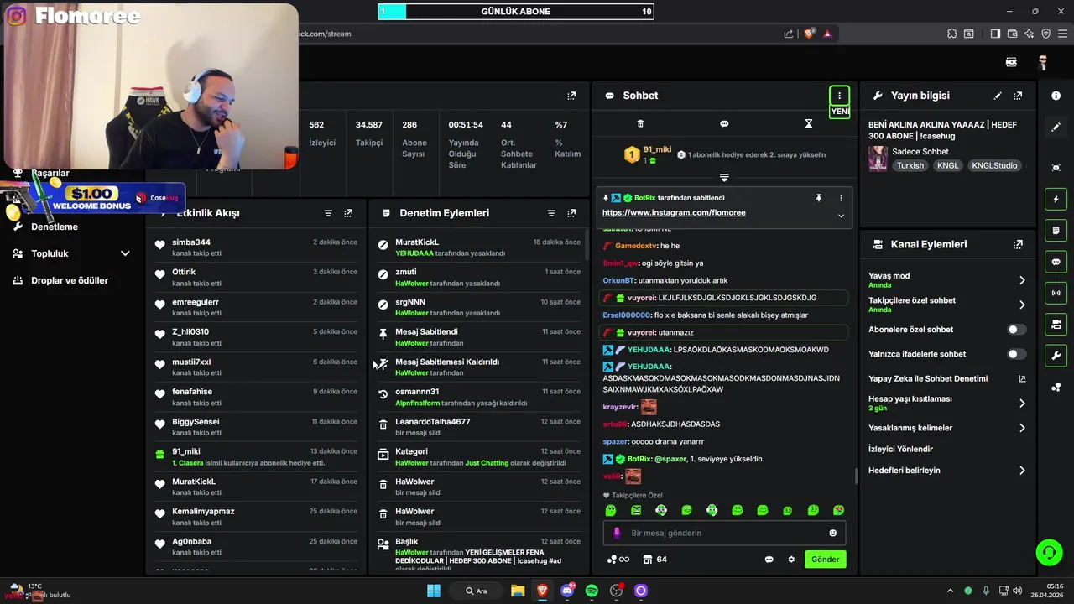The height and width of the screenshot is (604, 1074).
Task: Click the screen capture icon in right sidebar
Action: tap(1056, 168)
